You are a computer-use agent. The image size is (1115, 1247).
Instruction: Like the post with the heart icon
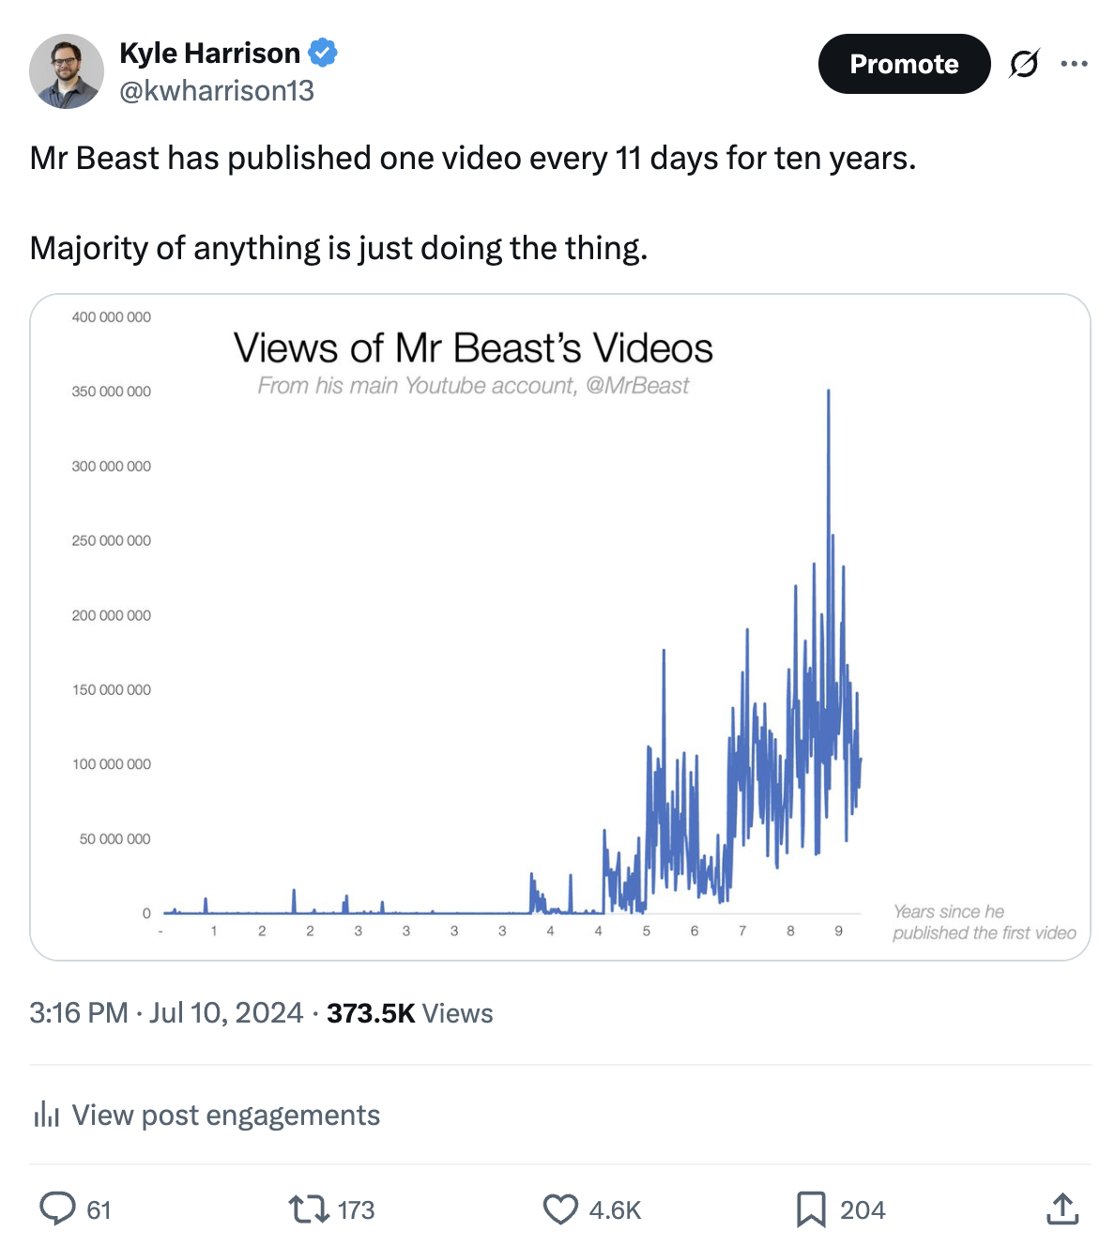click(x=560, y=1209)
